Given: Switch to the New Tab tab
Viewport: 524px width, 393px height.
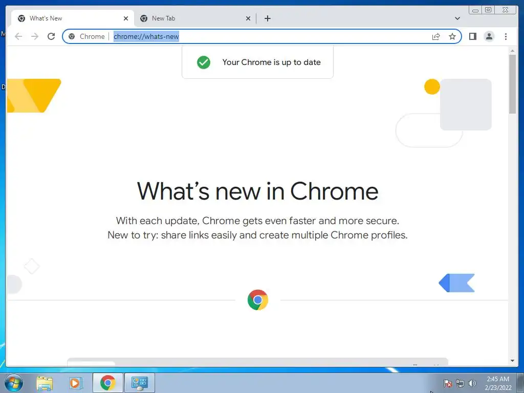Looking at the screenshot, I should pos(195,18).
